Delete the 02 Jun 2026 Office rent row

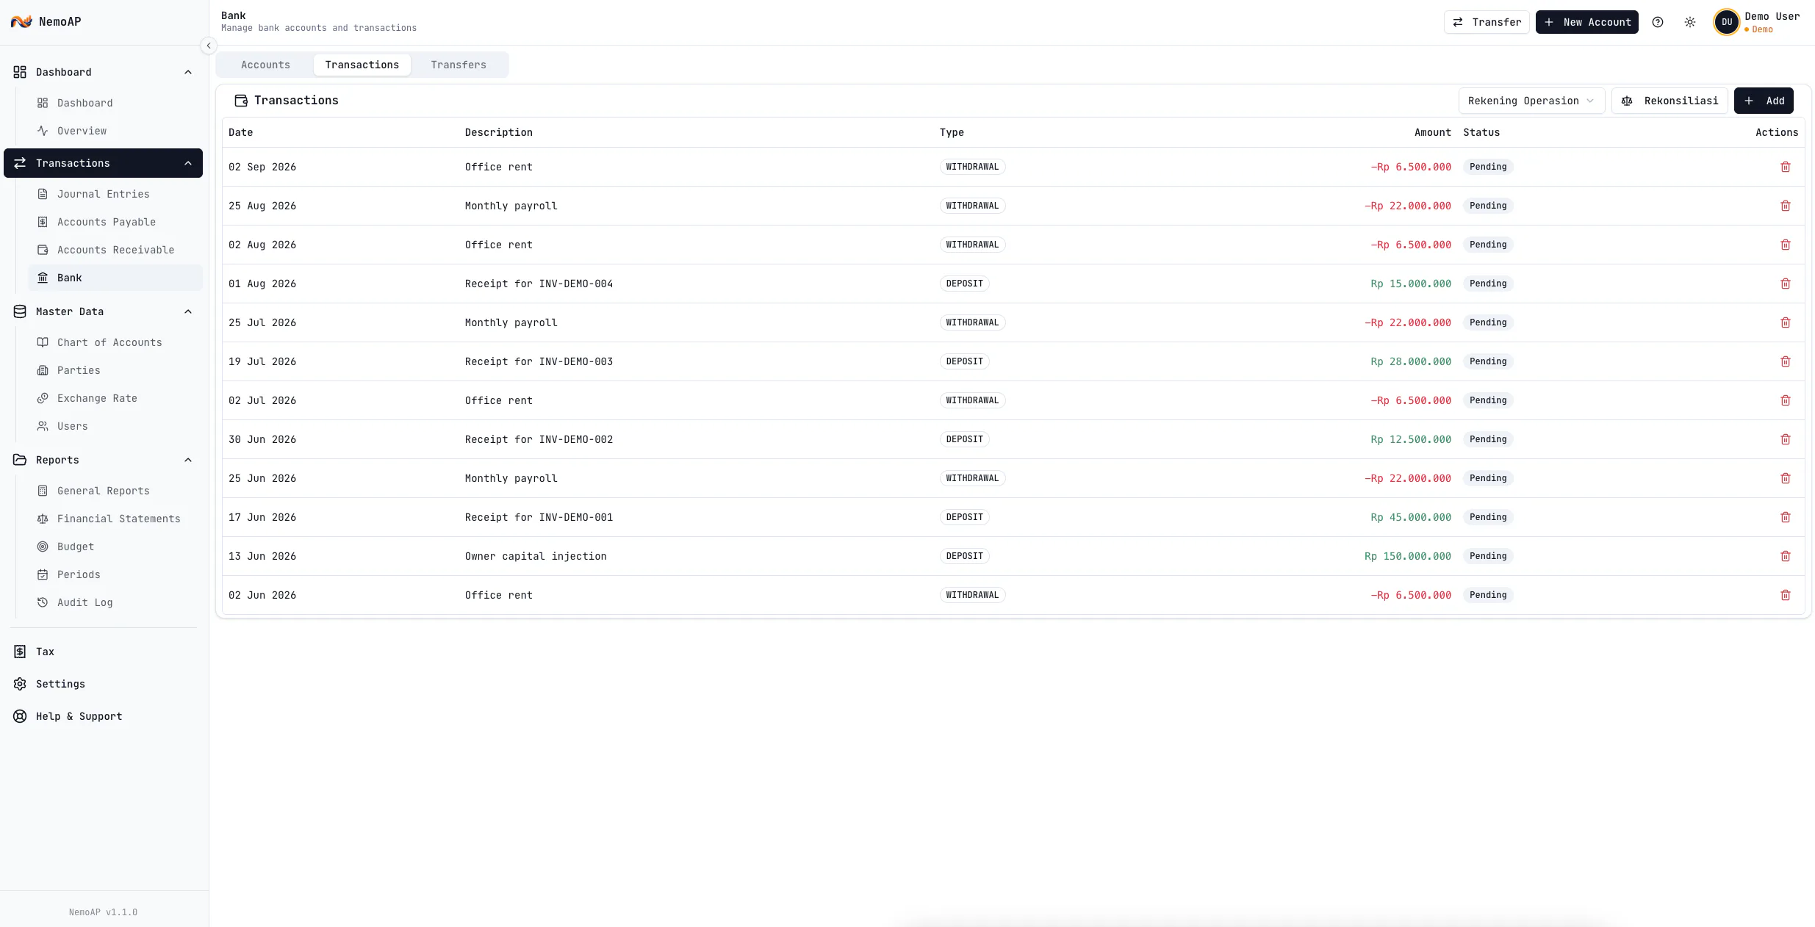click(x=1785, y=595)
